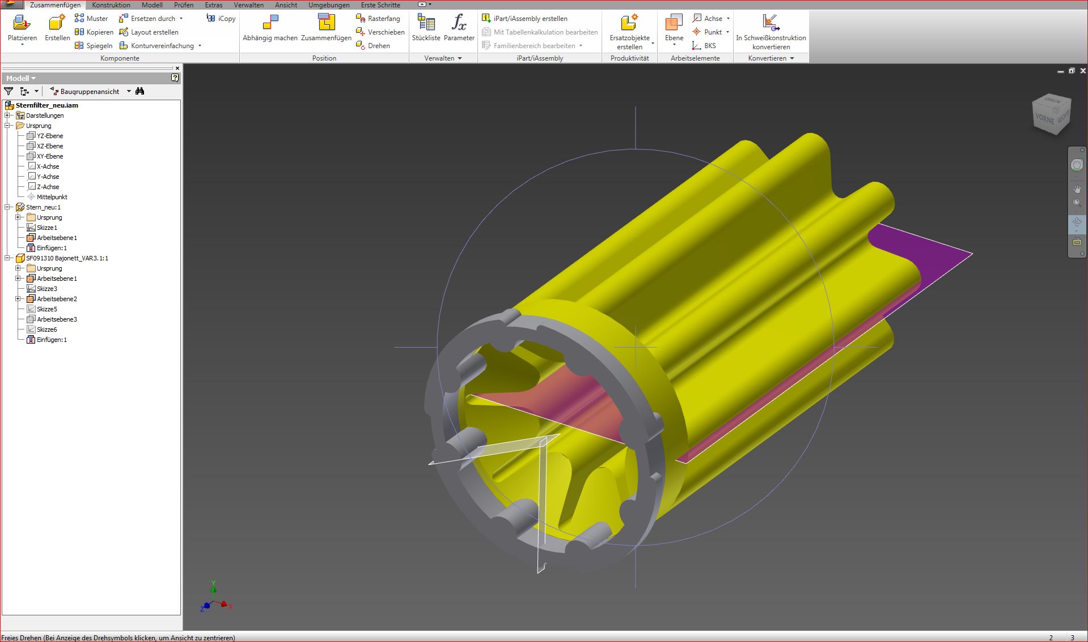The width and height of the screenshot is (1088, 642).
Task: Click the Zusammenfügen assemble tool
Action: click(x=326, y=24)
